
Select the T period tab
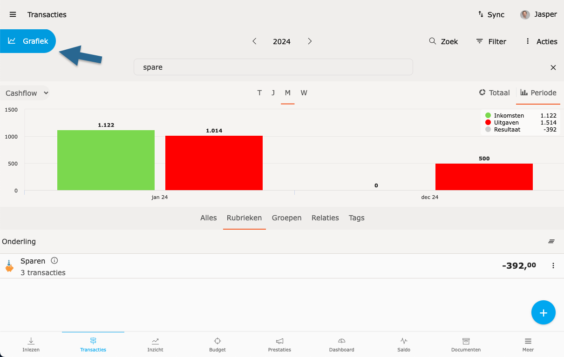(x=259, y=93)
